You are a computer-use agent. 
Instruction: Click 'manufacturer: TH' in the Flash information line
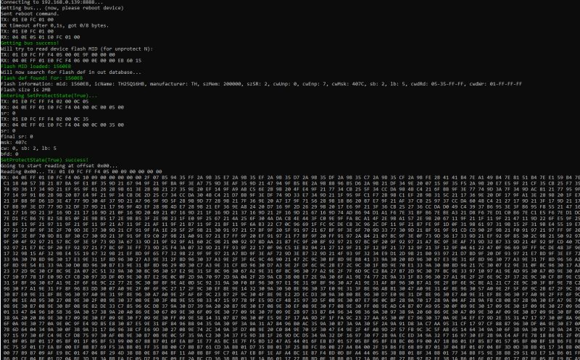pyautogui.click(x=174, y=84)
